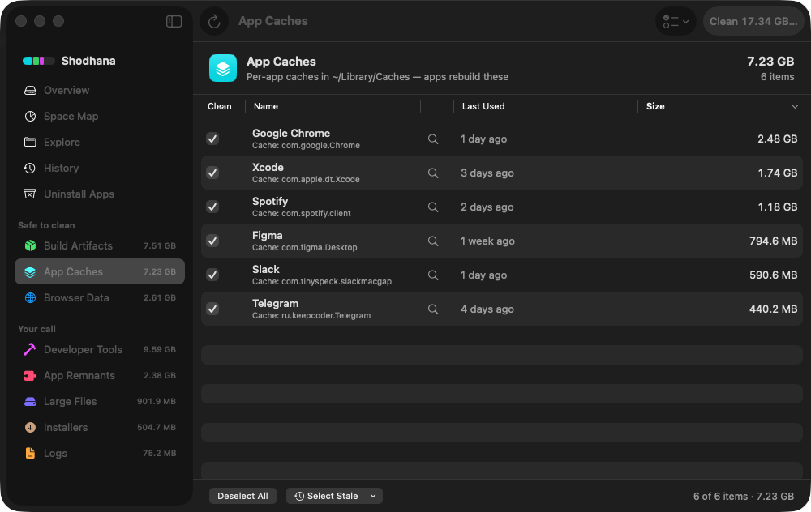811x512 pixels.
Task: Click the App Remnants puzzle icon
Action: [30, 376]
